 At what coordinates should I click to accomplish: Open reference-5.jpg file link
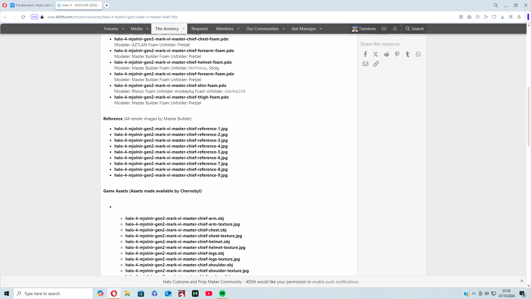pyautogui.click(x=171, y=152)
